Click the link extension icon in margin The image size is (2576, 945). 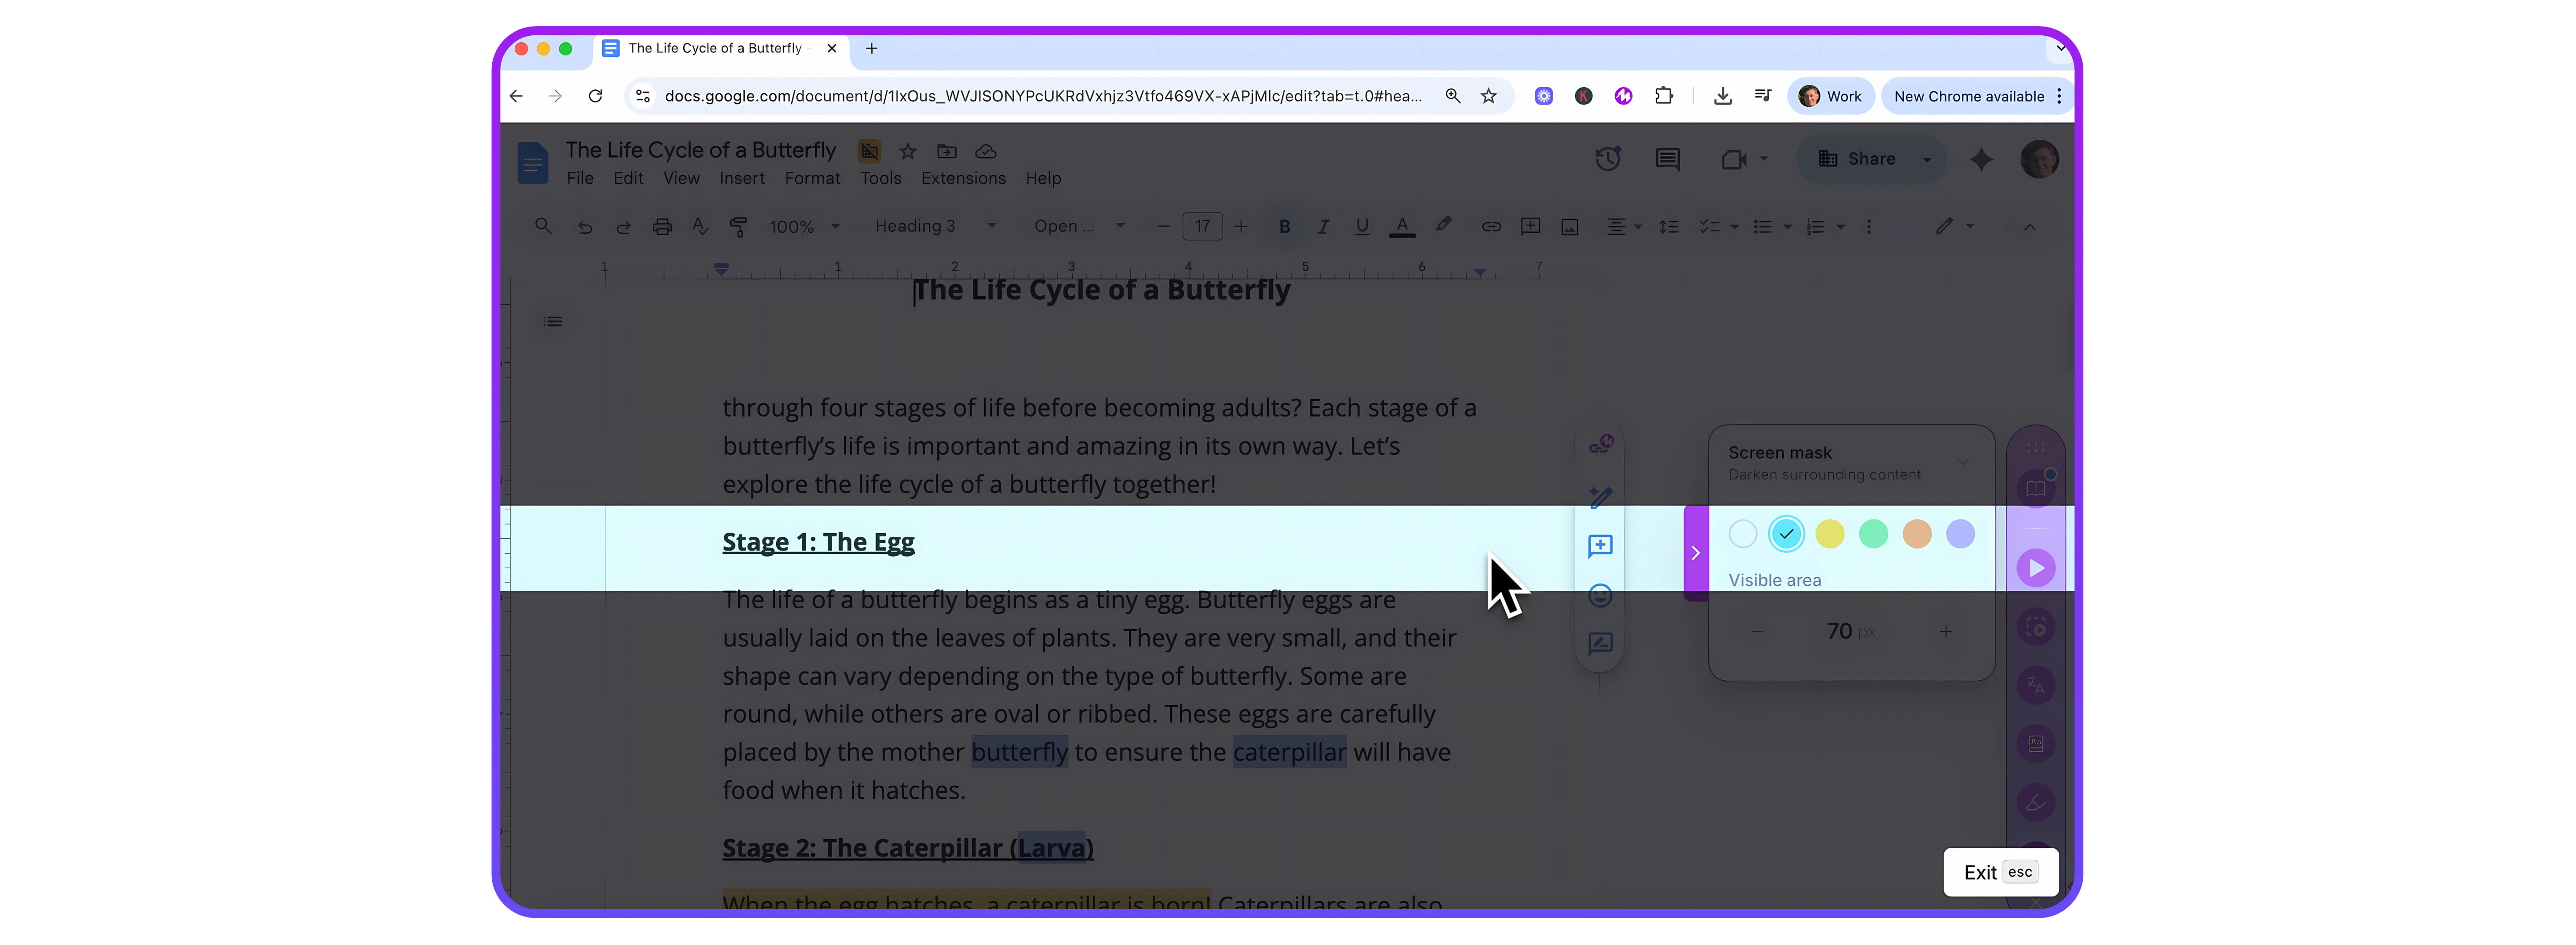pos(1600,445)
